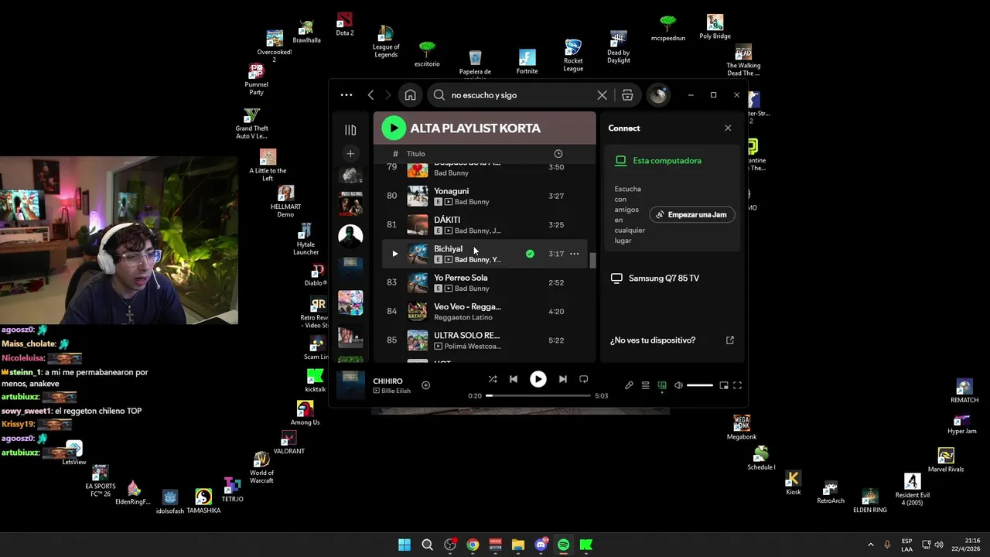Open the ESP LAA language selector
990x557 pixels.
coord(906,545)
